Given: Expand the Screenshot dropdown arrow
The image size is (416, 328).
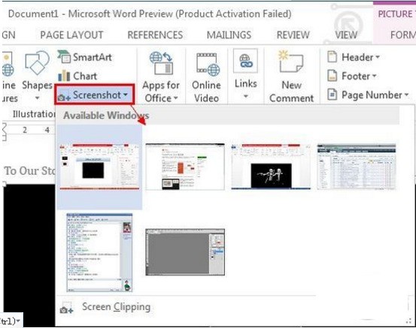Looking at the screenshot, I should (126, 95).
